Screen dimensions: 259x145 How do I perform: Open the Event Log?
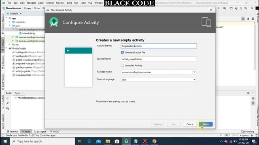coord(247,132)
